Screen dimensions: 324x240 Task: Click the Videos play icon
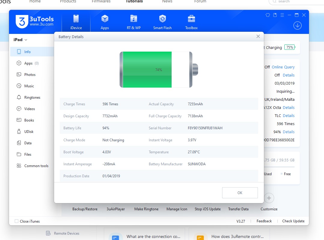[x=19, y=109]
